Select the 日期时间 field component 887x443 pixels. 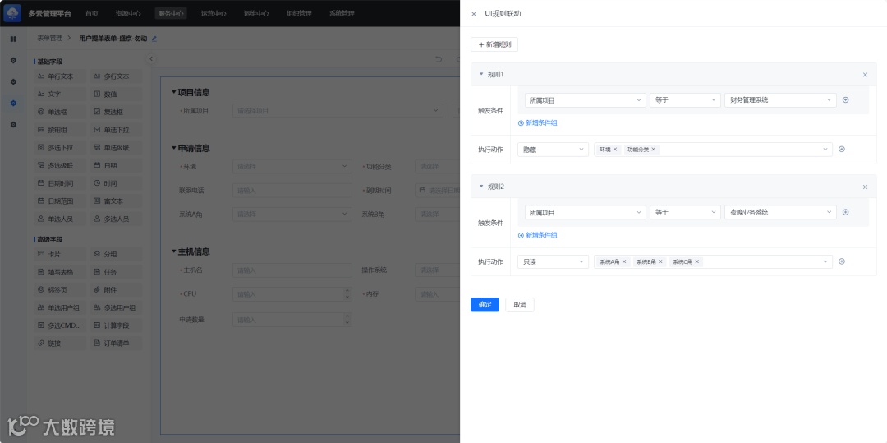[x=61, y=183]
